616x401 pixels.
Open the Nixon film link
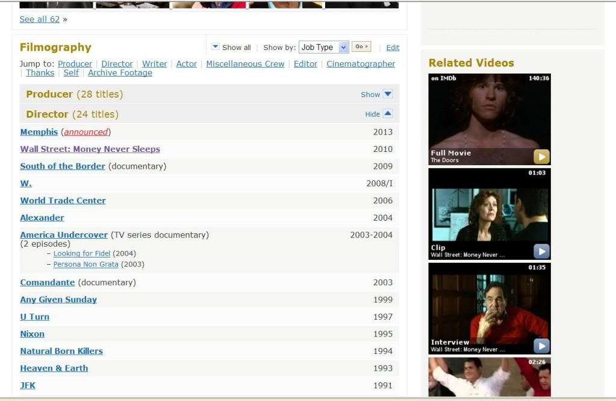(x=32, y=334)
